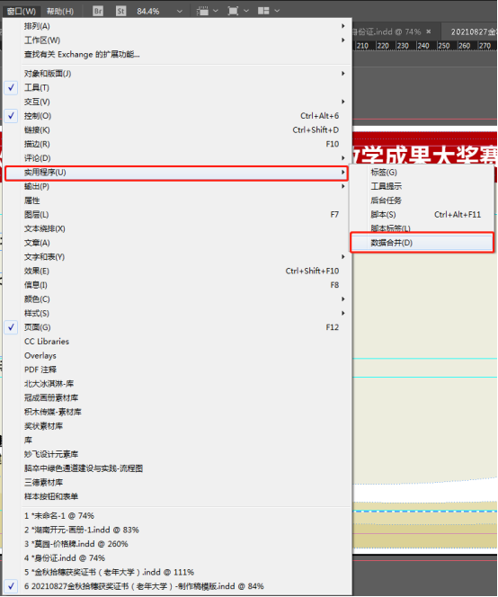Select checked document 6 制作稿模版.indd @ 84%

coord(177,586)
